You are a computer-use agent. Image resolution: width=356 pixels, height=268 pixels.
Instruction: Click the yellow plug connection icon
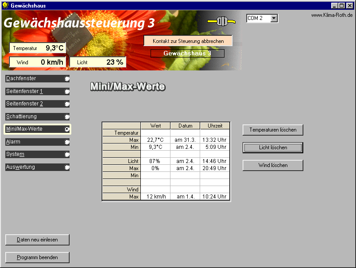pos(221,21)
